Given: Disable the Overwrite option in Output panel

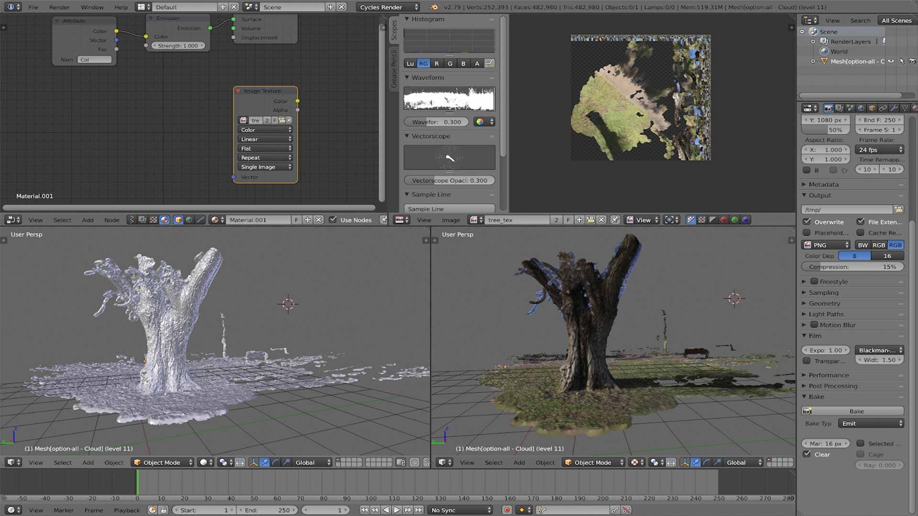Looking at the screenshot, I should pyautogui.click(x=808, y=222).
